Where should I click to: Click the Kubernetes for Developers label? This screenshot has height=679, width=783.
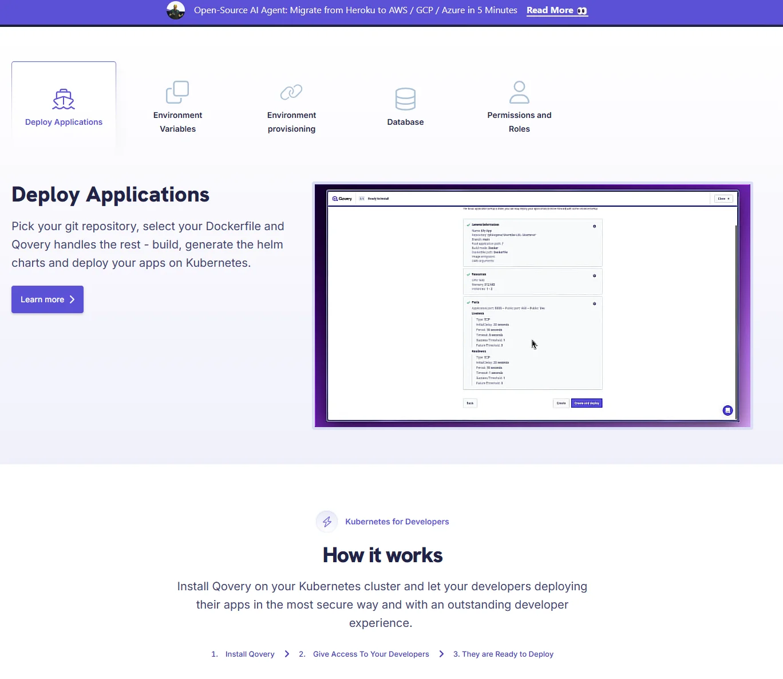pyautogui.click(x=397, y=522)
